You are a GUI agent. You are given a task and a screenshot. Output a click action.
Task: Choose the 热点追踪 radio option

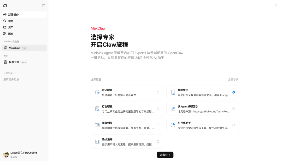click(x=158, y=142)
